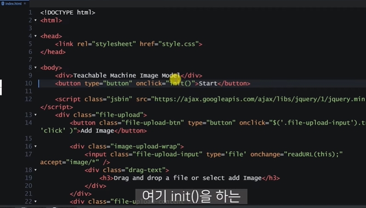
Task: Fold the drag-text div on line 18
Action: pos(35,170)
